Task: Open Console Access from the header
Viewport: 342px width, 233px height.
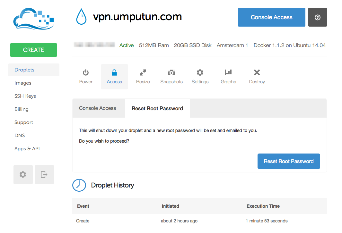Action: (271, 17)
